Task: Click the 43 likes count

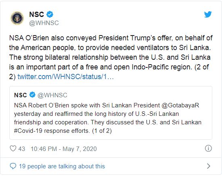Action: (22, 149)
